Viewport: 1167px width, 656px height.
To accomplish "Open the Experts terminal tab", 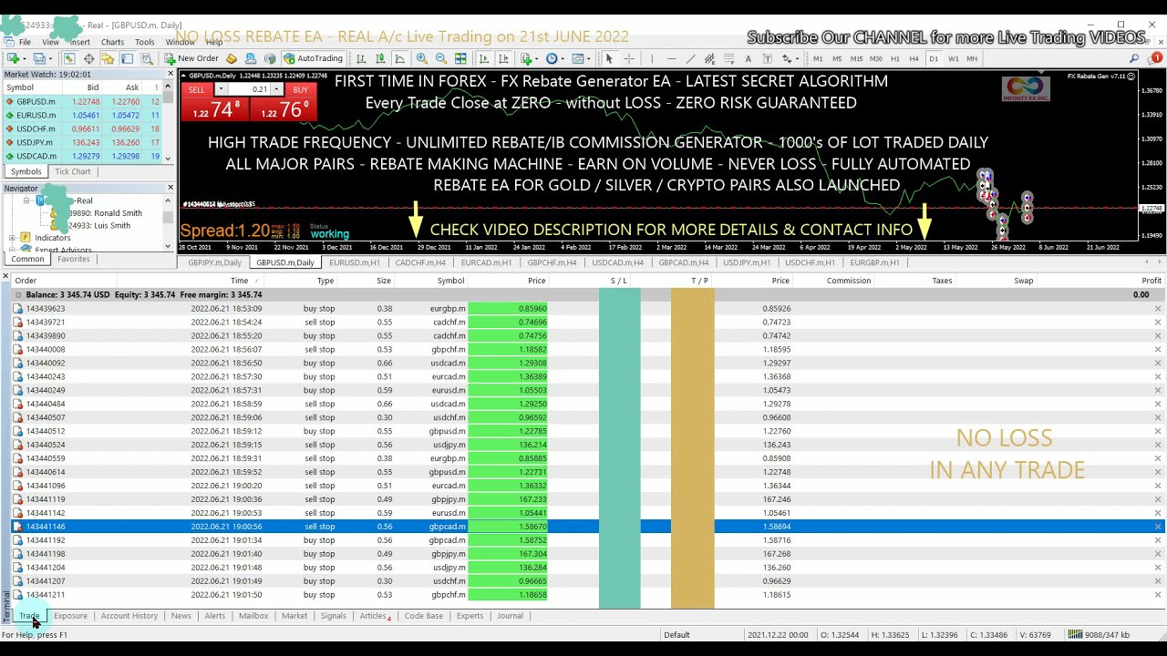I will [470, 616].
